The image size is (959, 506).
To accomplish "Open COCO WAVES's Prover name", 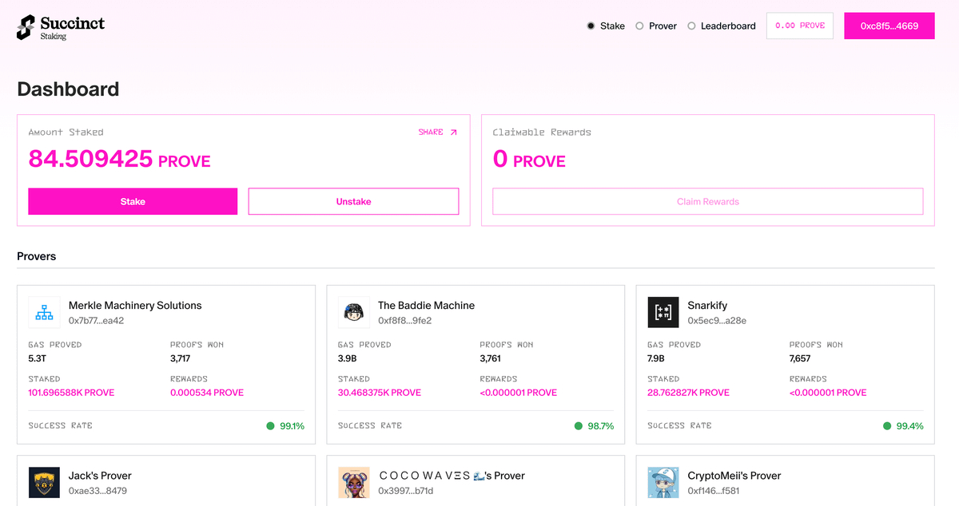I will tap(452, 476).
